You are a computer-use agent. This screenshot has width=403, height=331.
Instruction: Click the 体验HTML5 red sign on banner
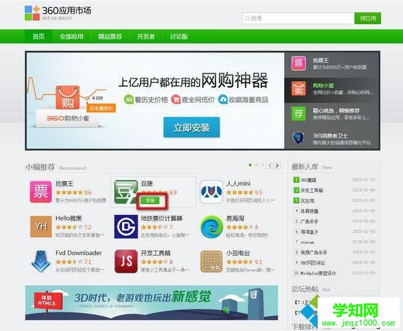pos(48,300)
